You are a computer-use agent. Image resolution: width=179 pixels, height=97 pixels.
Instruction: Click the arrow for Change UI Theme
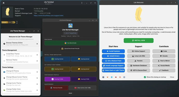pyautogui.click(x=37, y=72)
